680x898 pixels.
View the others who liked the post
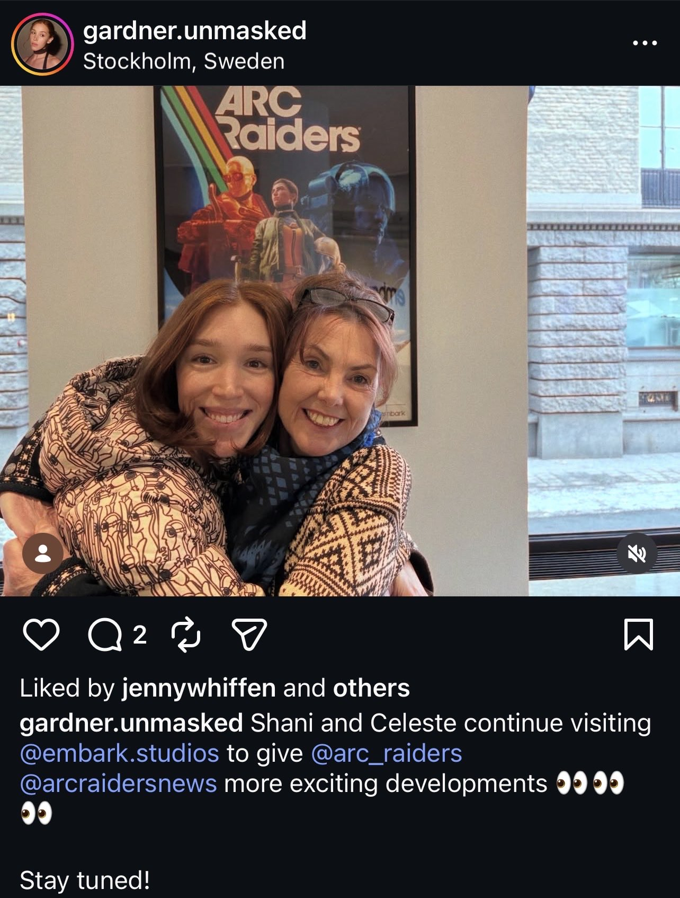(x=371, y=688)
